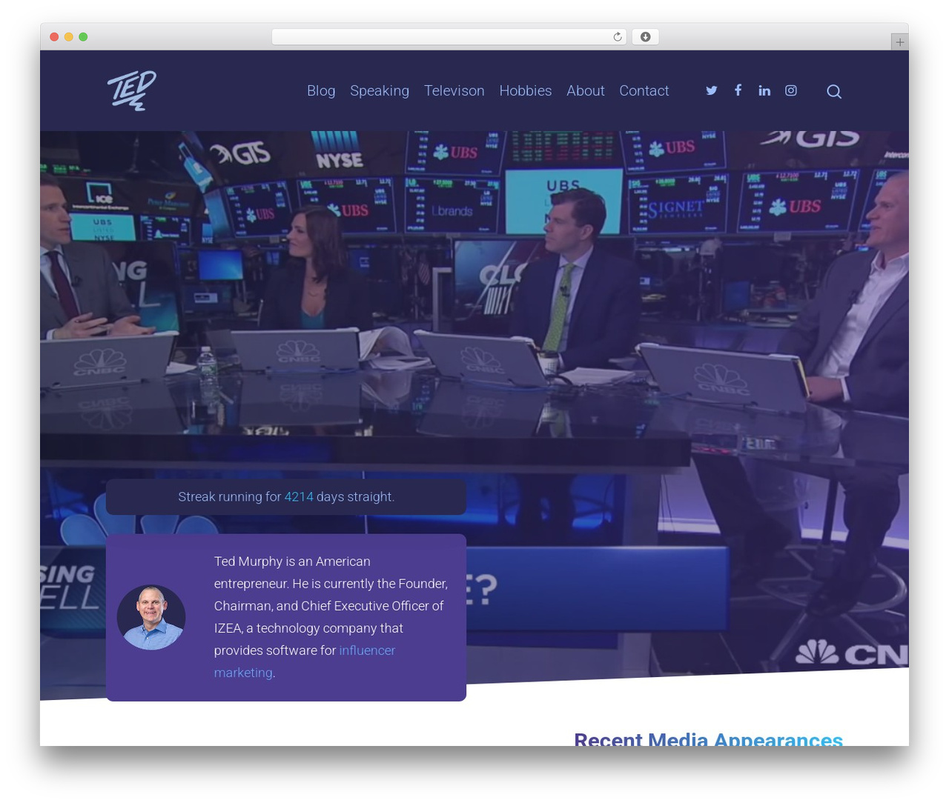The image size is (949, 803).
Task: Click the browser address bar
Action: point(449,37)
